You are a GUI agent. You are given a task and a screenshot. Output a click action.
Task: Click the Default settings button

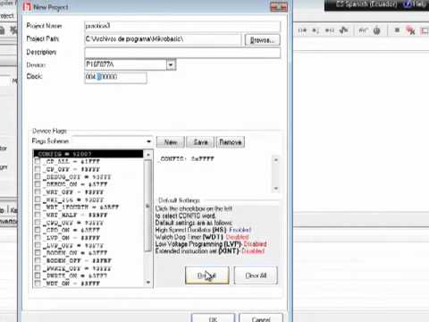coord(207,275)
